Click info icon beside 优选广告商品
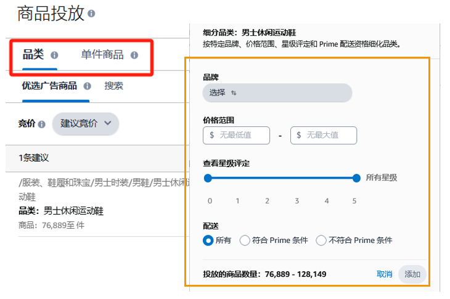 [88, 86]
